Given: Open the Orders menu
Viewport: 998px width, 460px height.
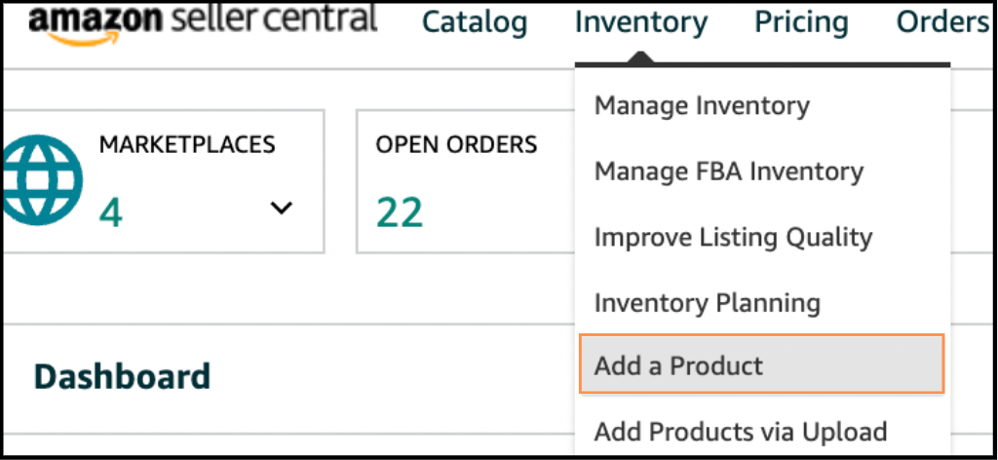Looking at the screenshot, I should [x=941, y=22].
